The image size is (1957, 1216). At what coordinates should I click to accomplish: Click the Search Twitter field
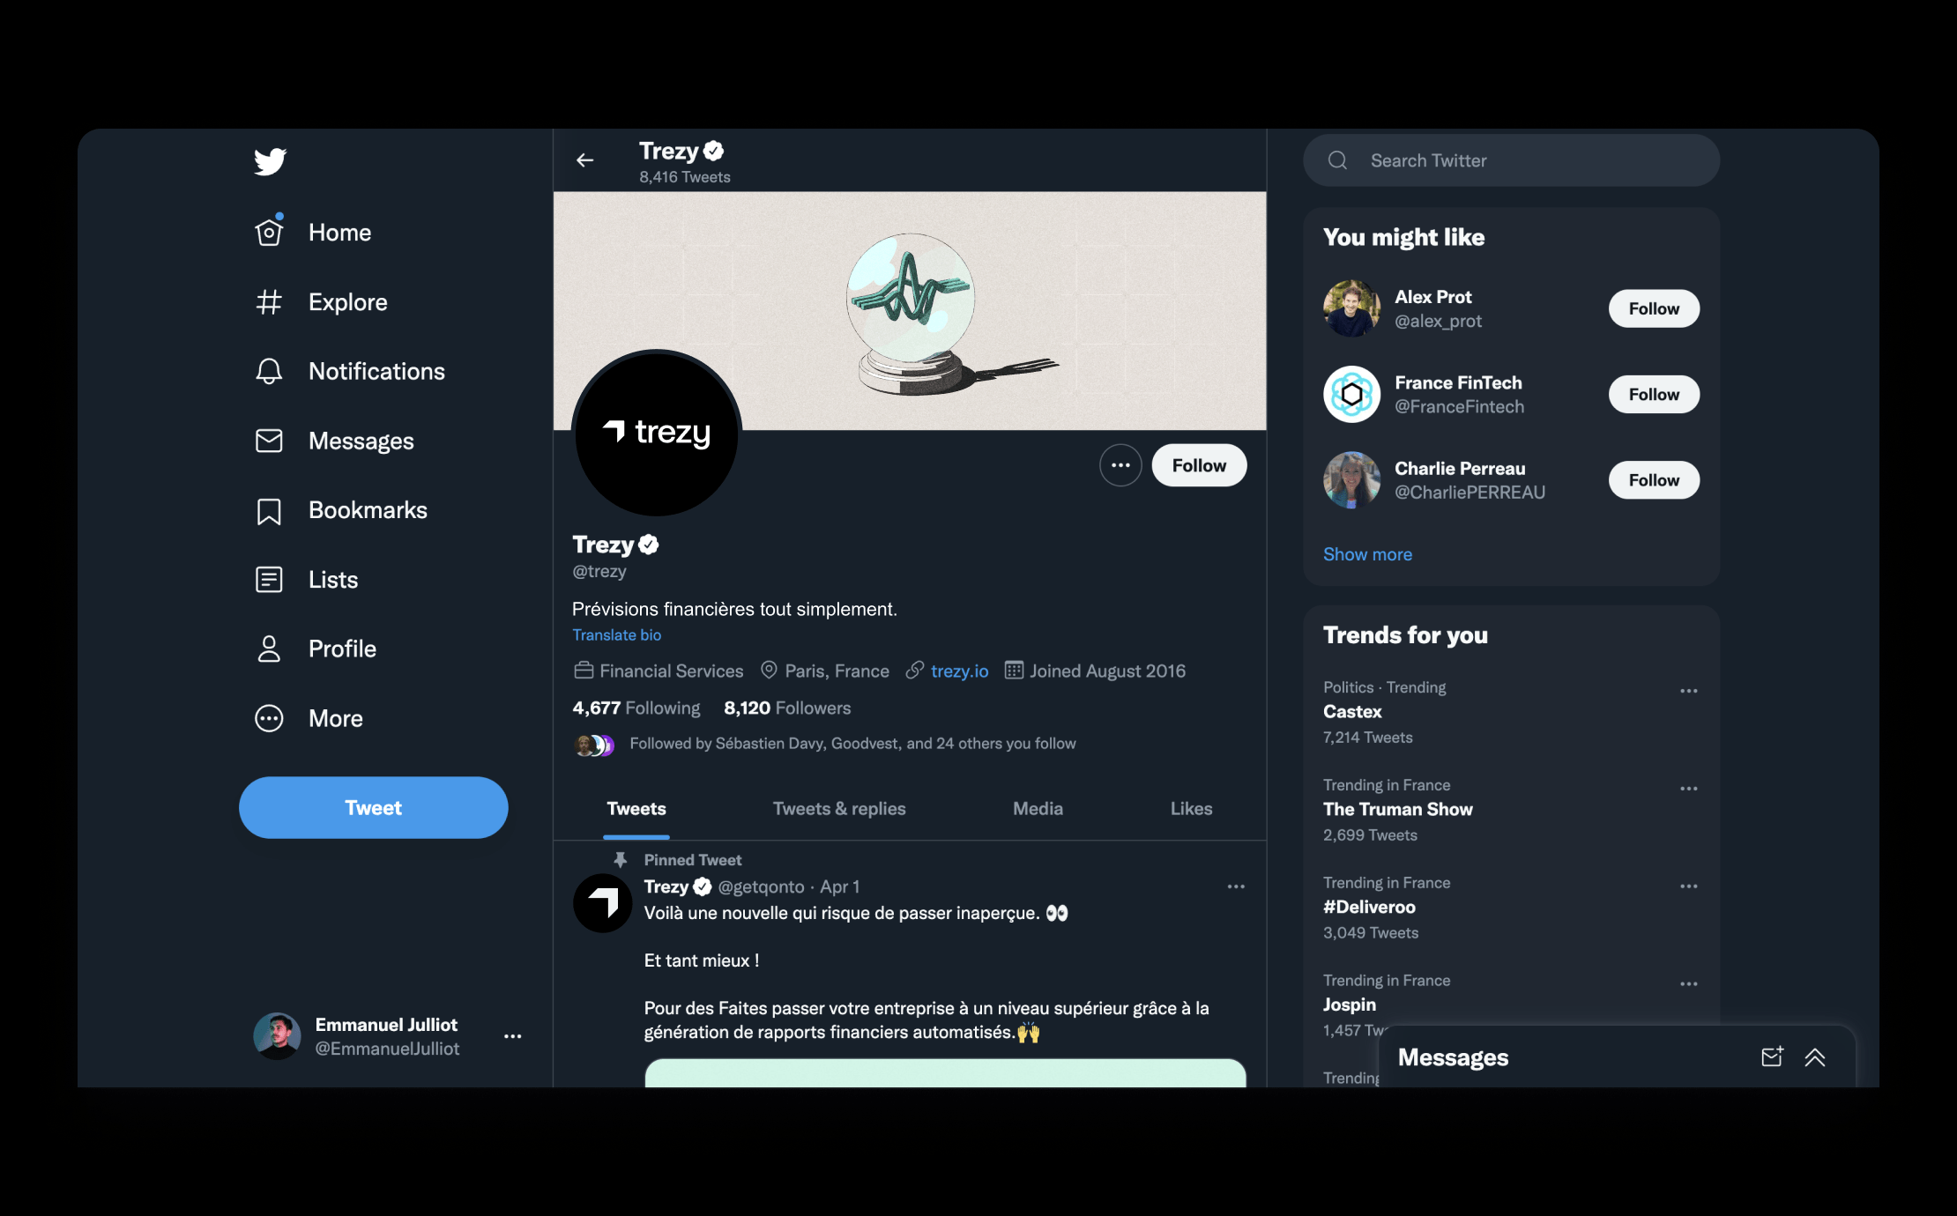(x=1511, y=160)
